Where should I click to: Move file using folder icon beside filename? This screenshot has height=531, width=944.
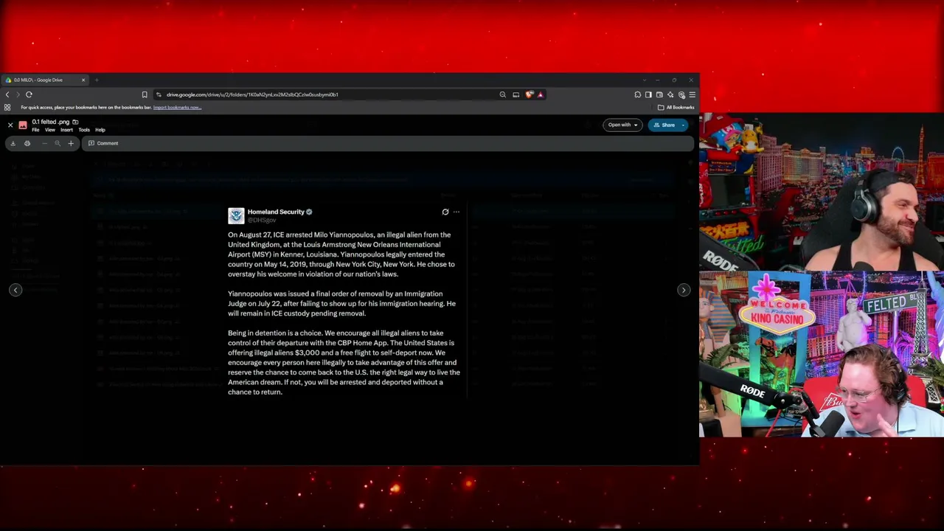(75, 122)
